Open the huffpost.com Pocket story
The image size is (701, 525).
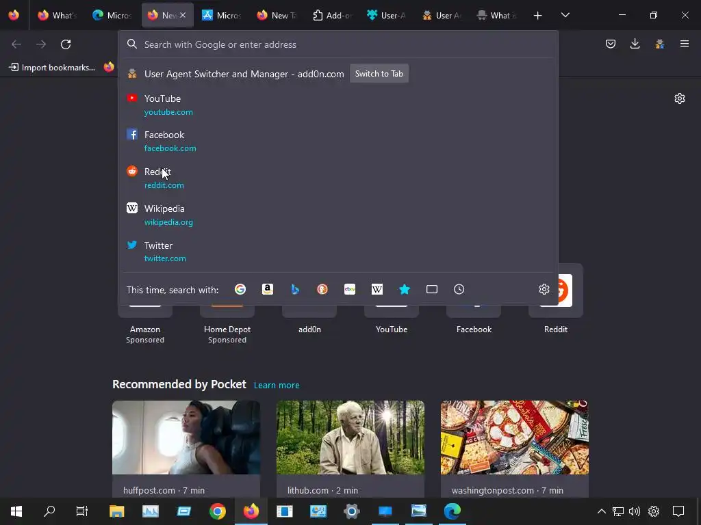(x=186, y=448)
